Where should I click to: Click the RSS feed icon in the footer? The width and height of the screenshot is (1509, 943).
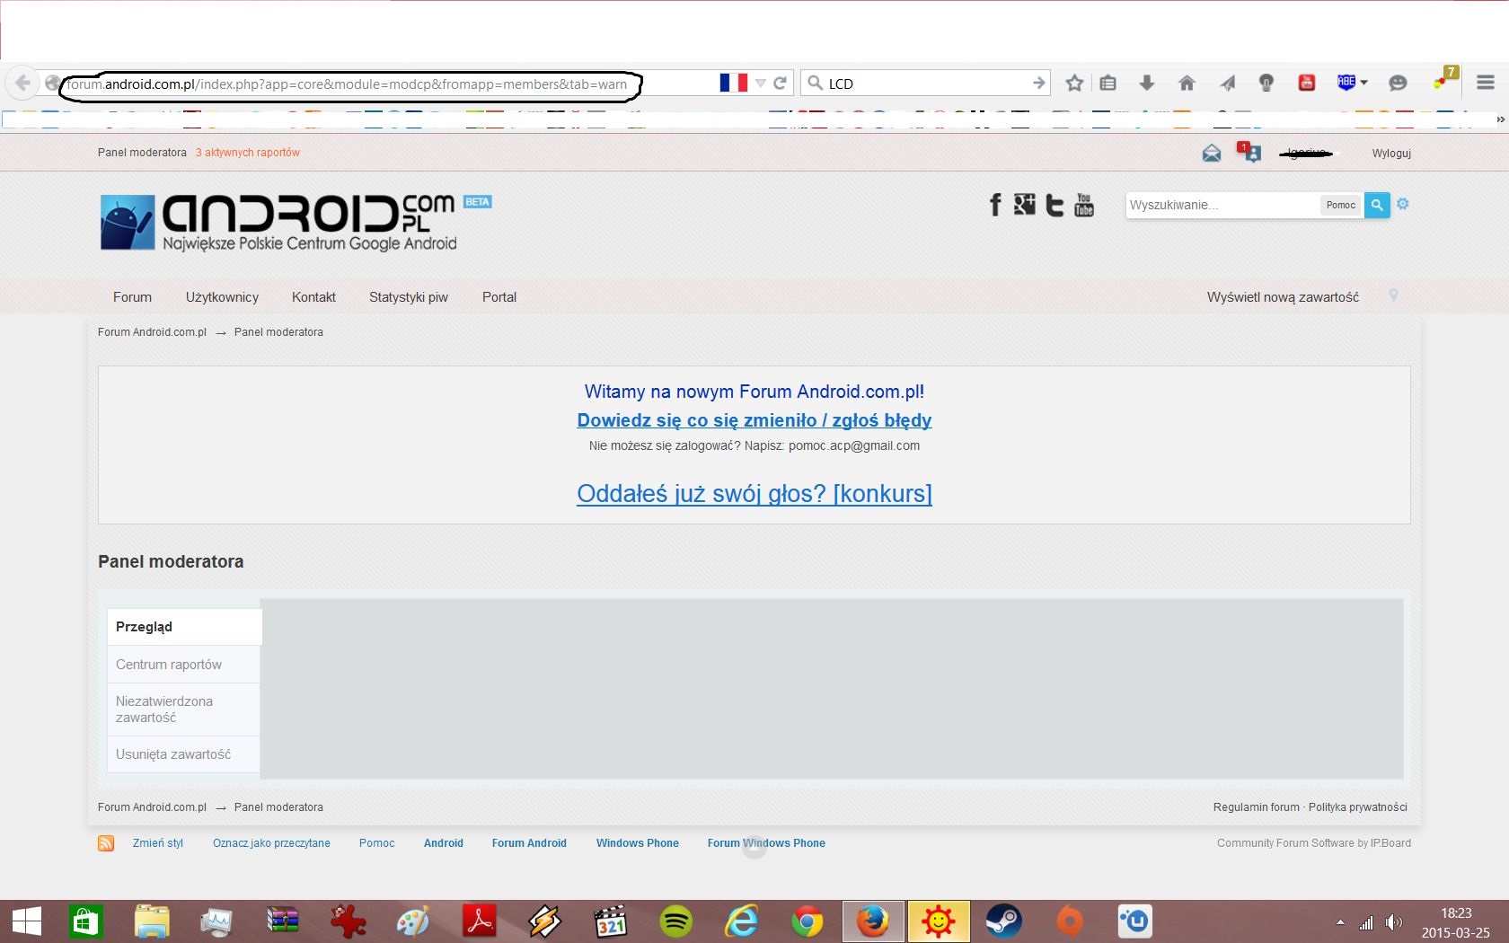[x=106, y=843]
